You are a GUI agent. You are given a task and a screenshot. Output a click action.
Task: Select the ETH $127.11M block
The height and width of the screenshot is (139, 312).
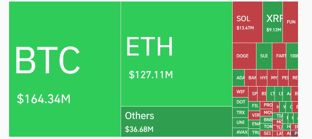pos(177,54)
